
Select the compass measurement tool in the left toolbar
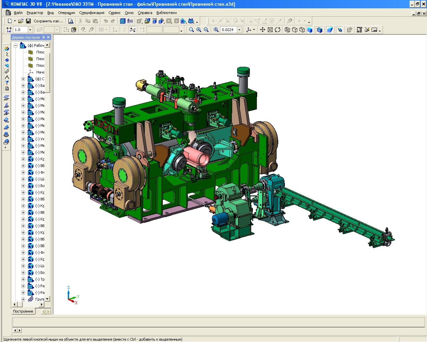tap(7, 77)
